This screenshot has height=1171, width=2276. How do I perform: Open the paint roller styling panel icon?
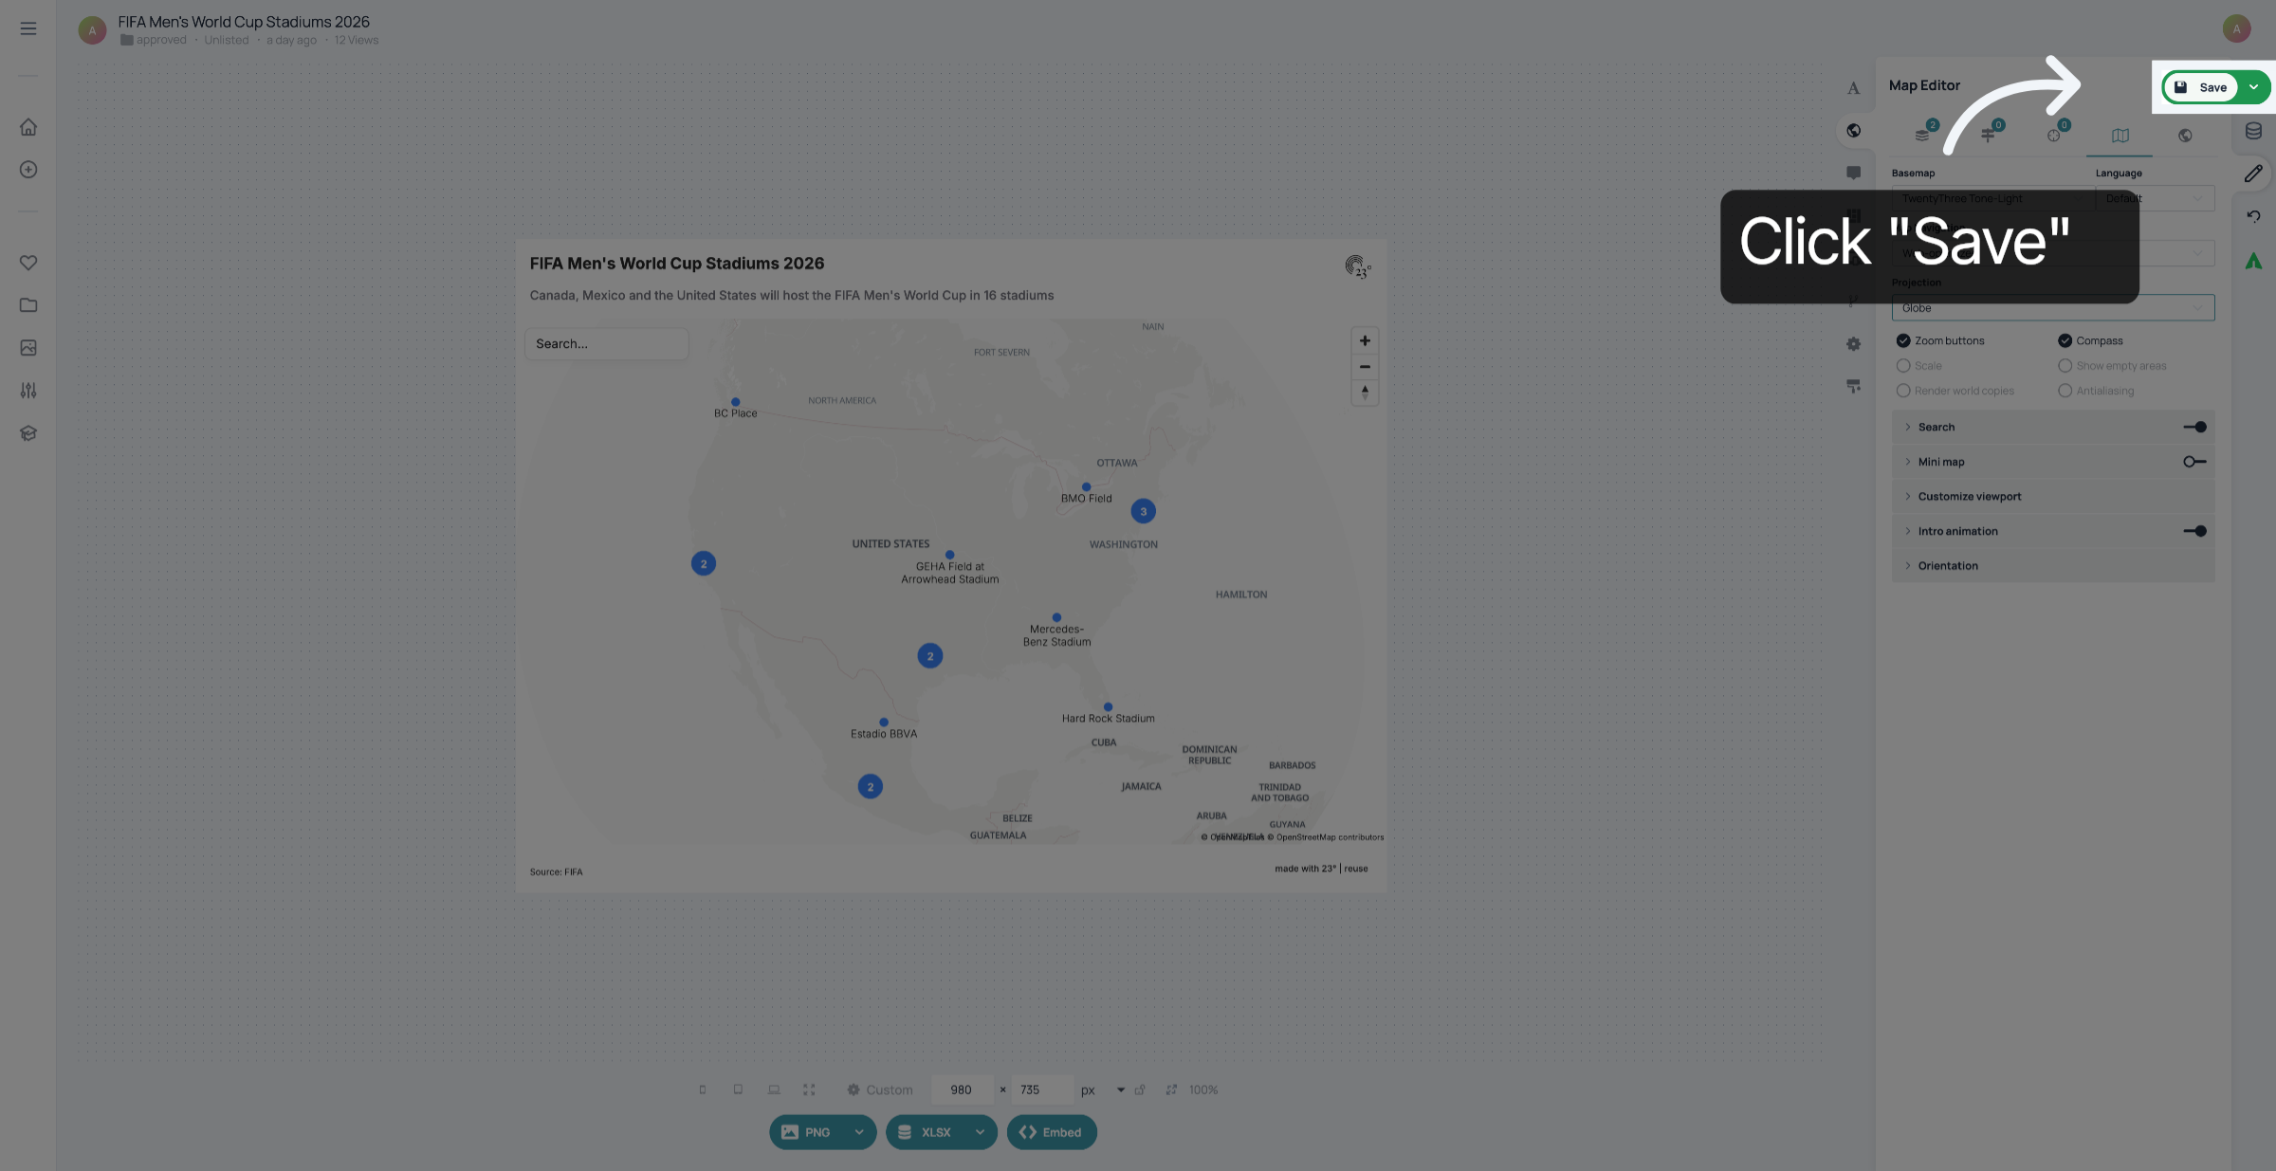coord(1853,386)
